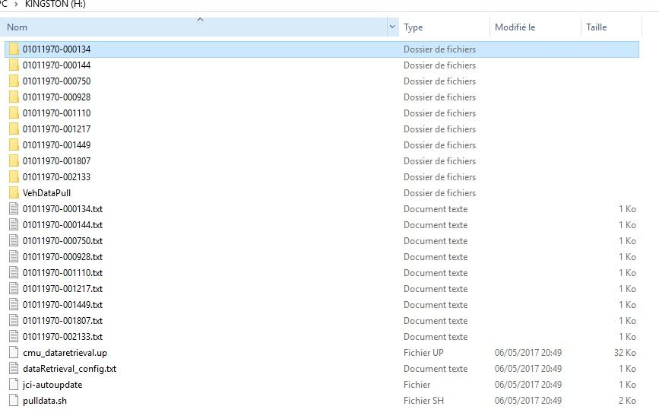The width and height of the screenshot is (659, 419).
Task: Click the dataRetrieval_config.txt file icon
Action: [14, 369]
